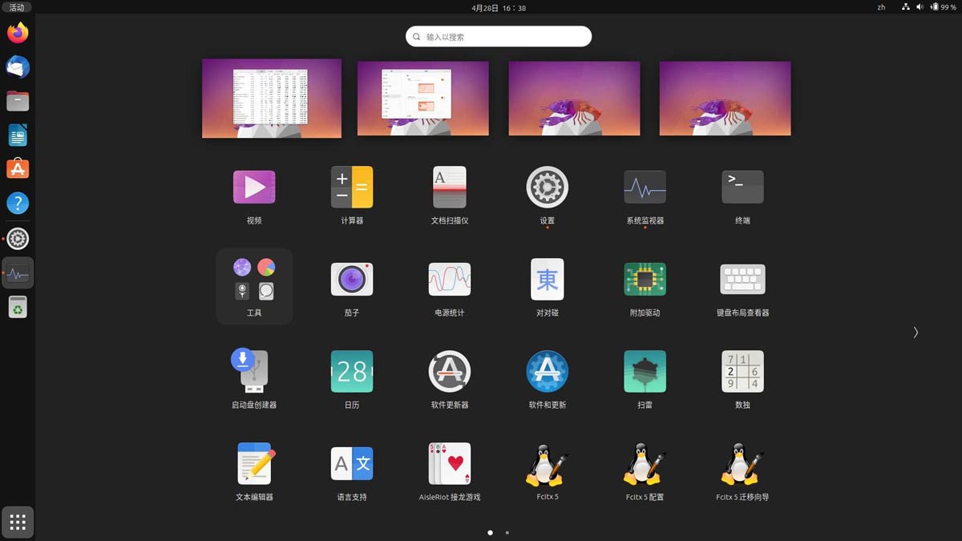
Task: Toggle the Show Applications grid button
Action: [x=18, y=523]
